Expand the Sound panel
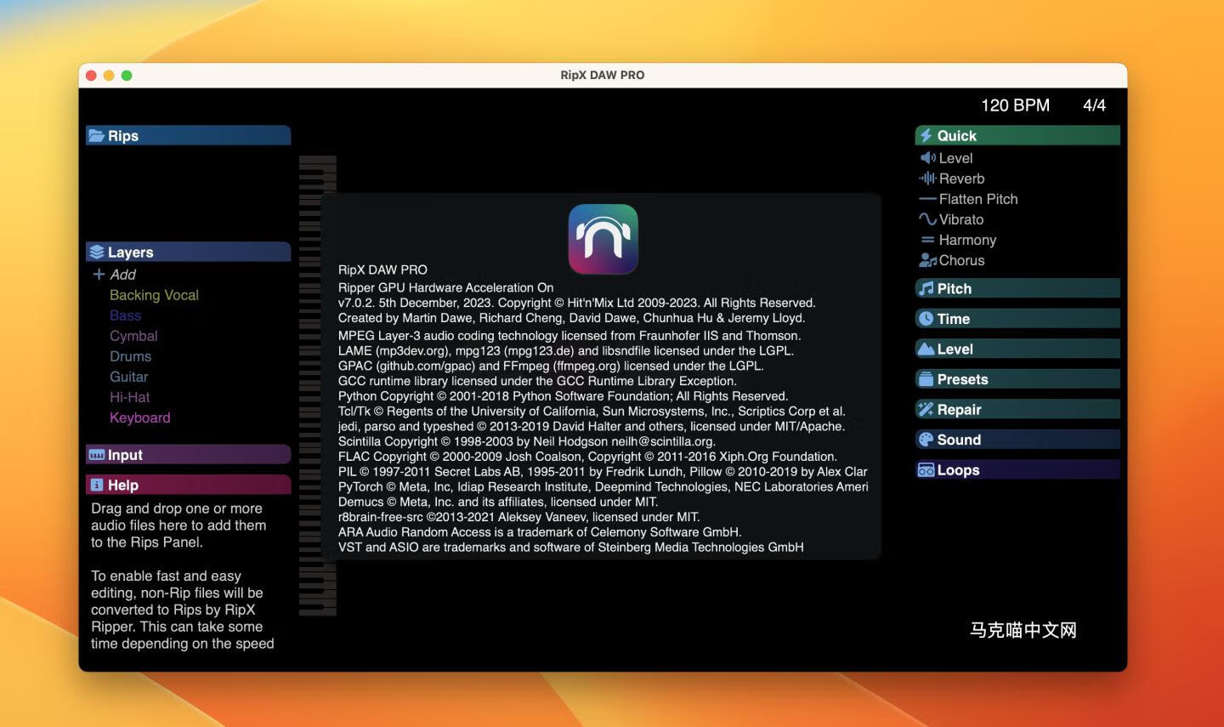The height and width of the screenshot is (727, 1224). (1017, 440)
